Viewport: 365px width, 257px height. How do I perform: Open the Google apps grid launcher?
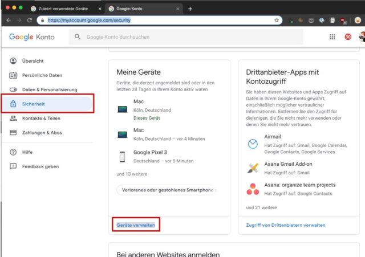pyautogui.click(x=332, y=37)
